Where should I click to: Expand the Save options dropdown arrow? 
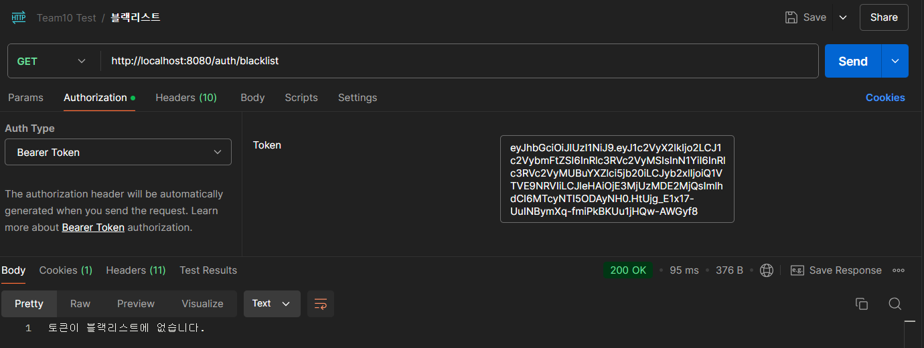[843, 17]
